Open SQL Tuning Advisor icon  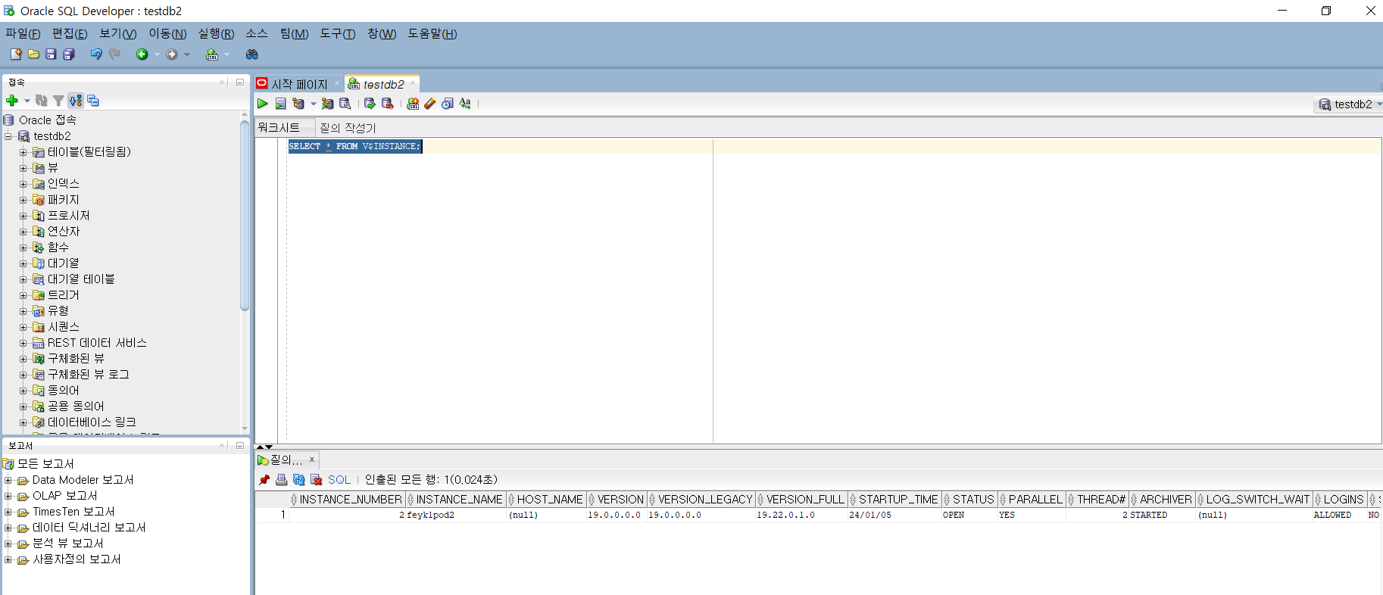pos(345,104)
